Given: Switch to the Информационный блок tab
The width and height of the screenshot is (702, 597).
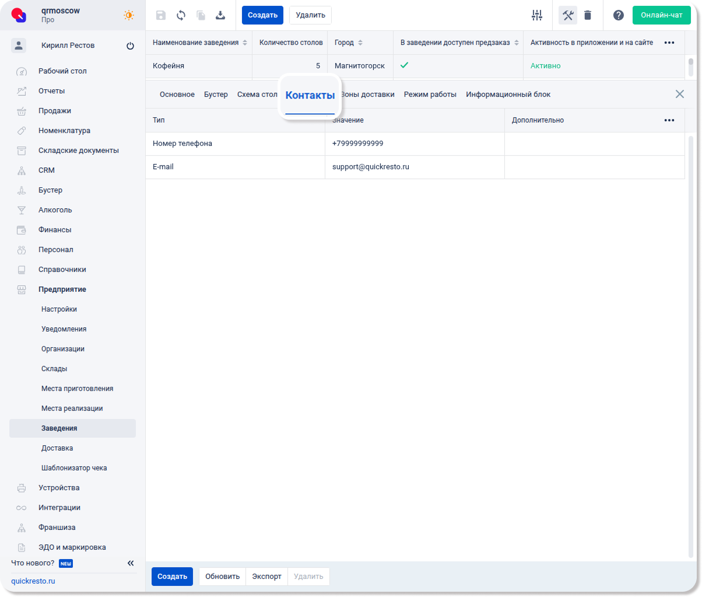Looking at the screenshot, I should [508, 95].
